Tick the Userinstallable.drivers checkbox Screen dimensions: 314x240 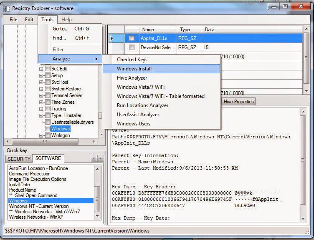[x=48, y=122]
